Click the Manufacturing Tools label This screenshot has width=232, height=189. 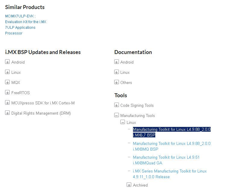138,115
